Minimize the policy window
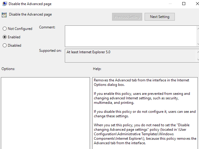 [x=170, y=4]
